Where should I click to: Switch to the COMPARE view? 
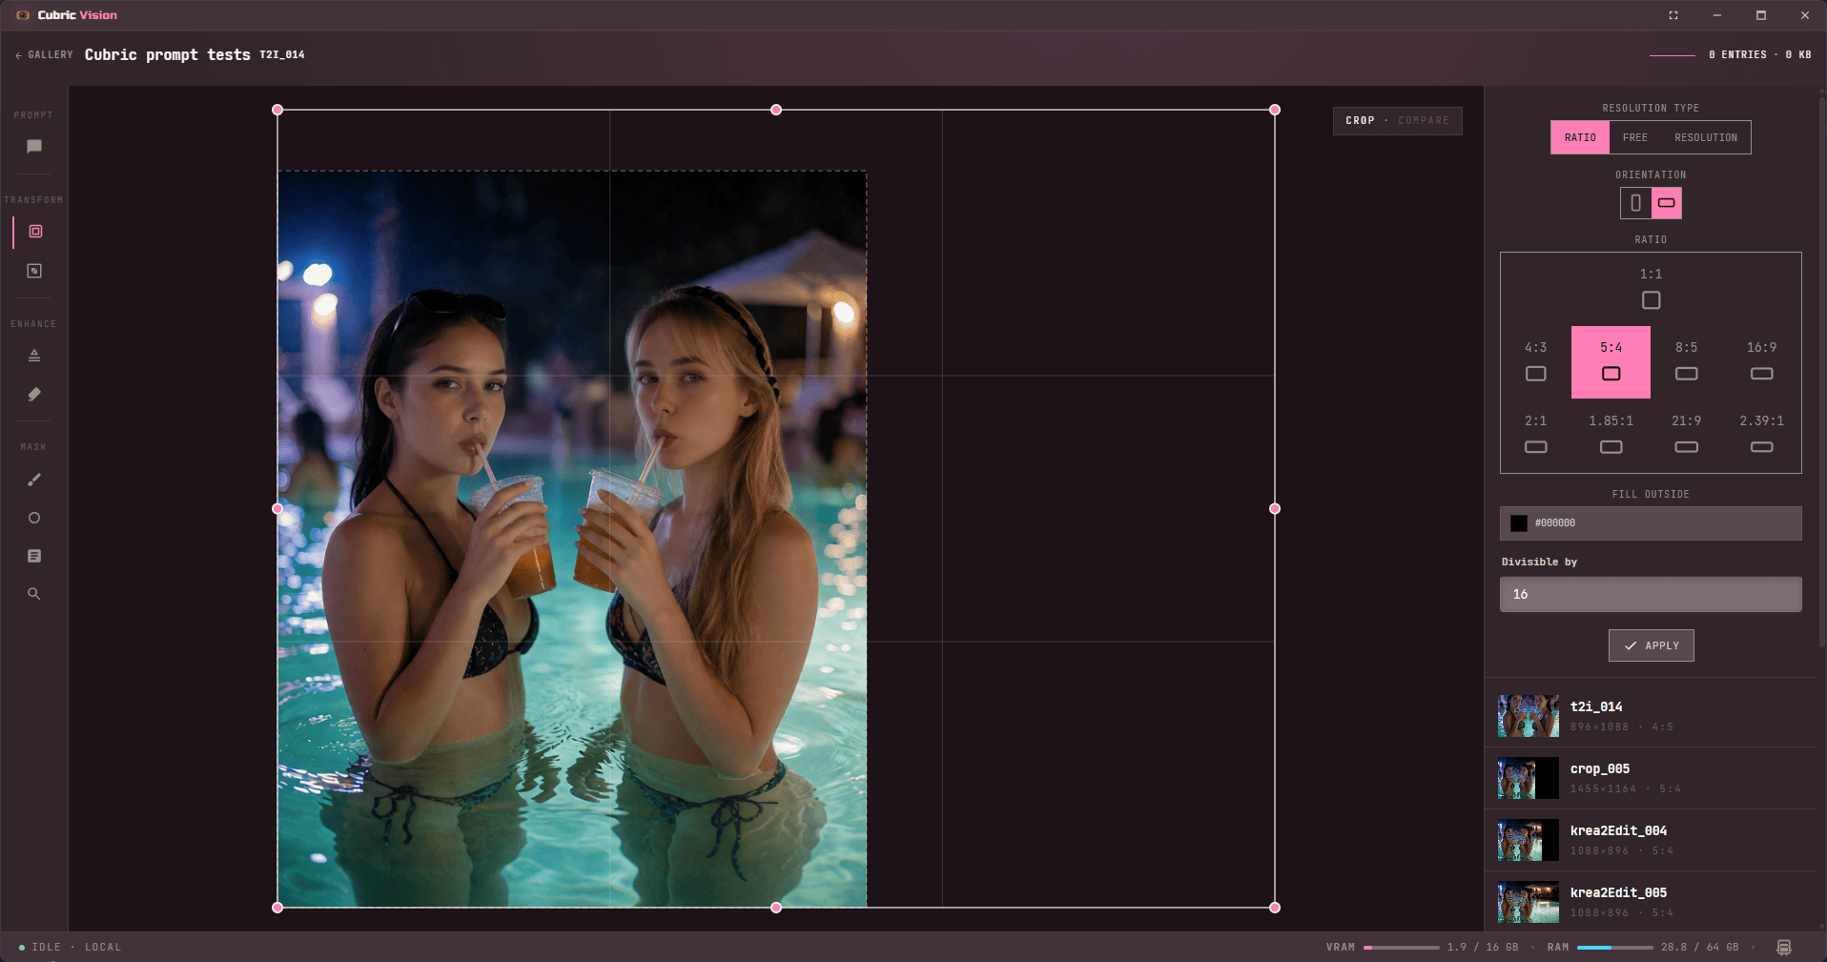(x=1424, y=120)
